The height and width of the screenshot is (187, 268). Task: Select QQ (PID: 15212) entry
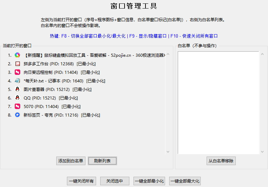tap(50, 98)
